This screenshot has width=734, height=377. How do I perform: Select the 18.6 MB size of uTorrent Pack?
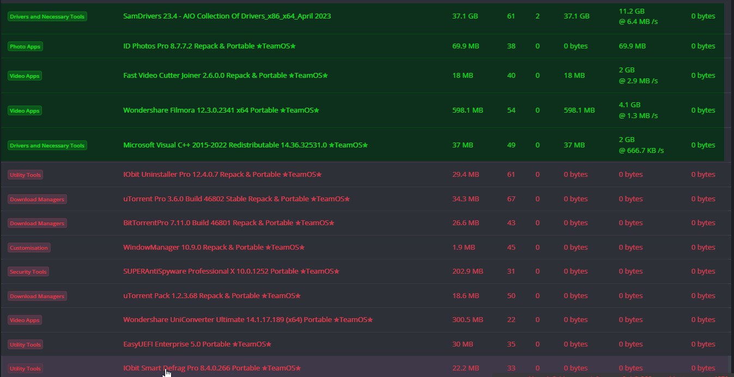[465, 296]
